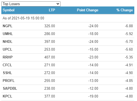This screenshot has height=101, width=137.
Task: Click the As of 2021-05-19 timestamp
Action: (x=24, y=18)
